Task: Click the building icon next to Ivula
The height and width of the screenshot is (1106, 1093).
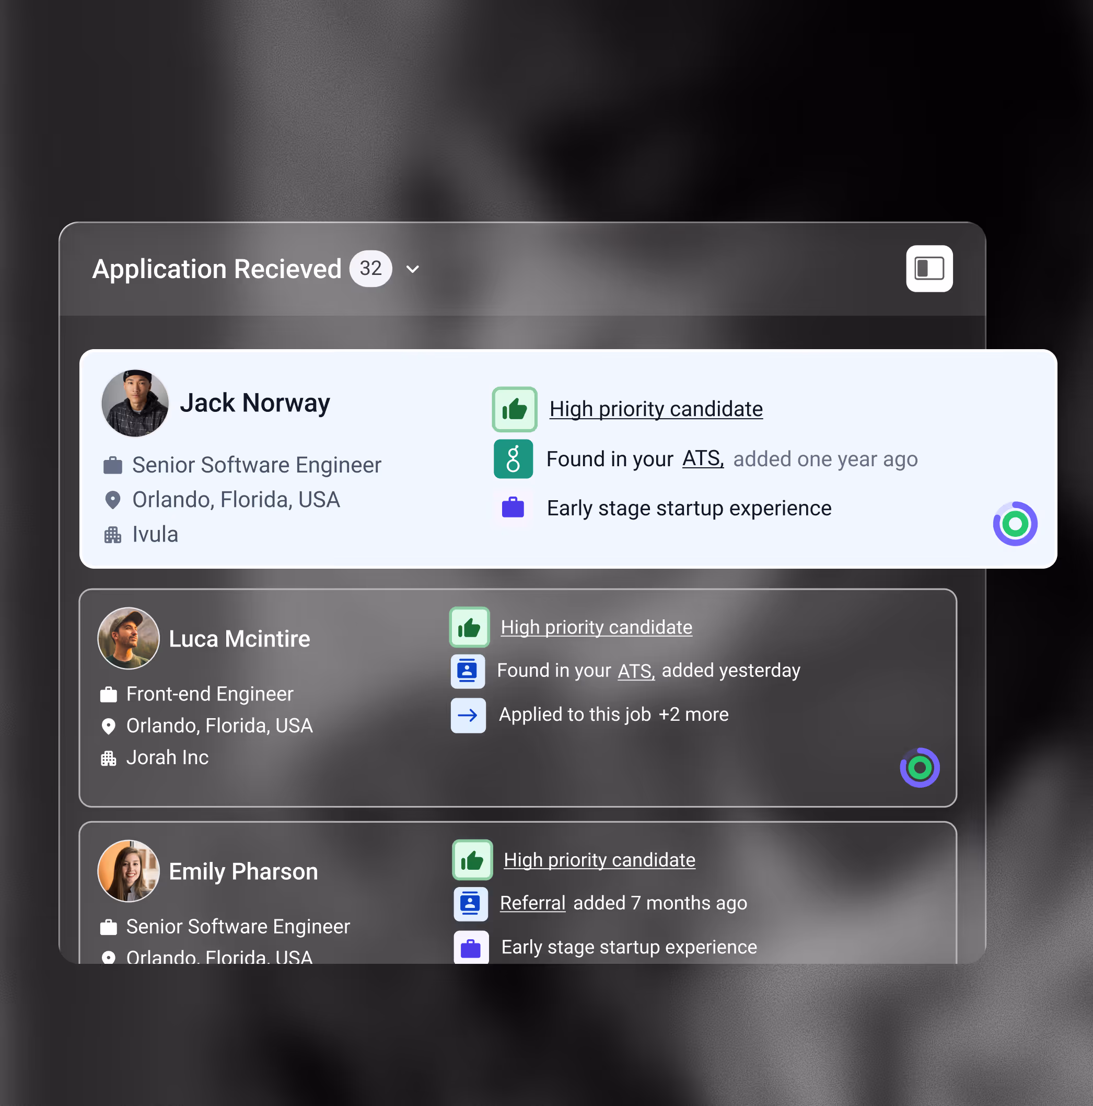Action: coord(113,535)
